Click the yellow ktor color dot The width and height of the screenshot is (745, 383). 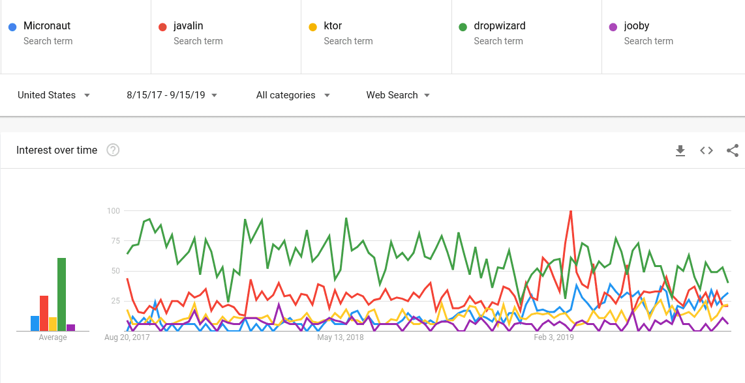(312, 27)
